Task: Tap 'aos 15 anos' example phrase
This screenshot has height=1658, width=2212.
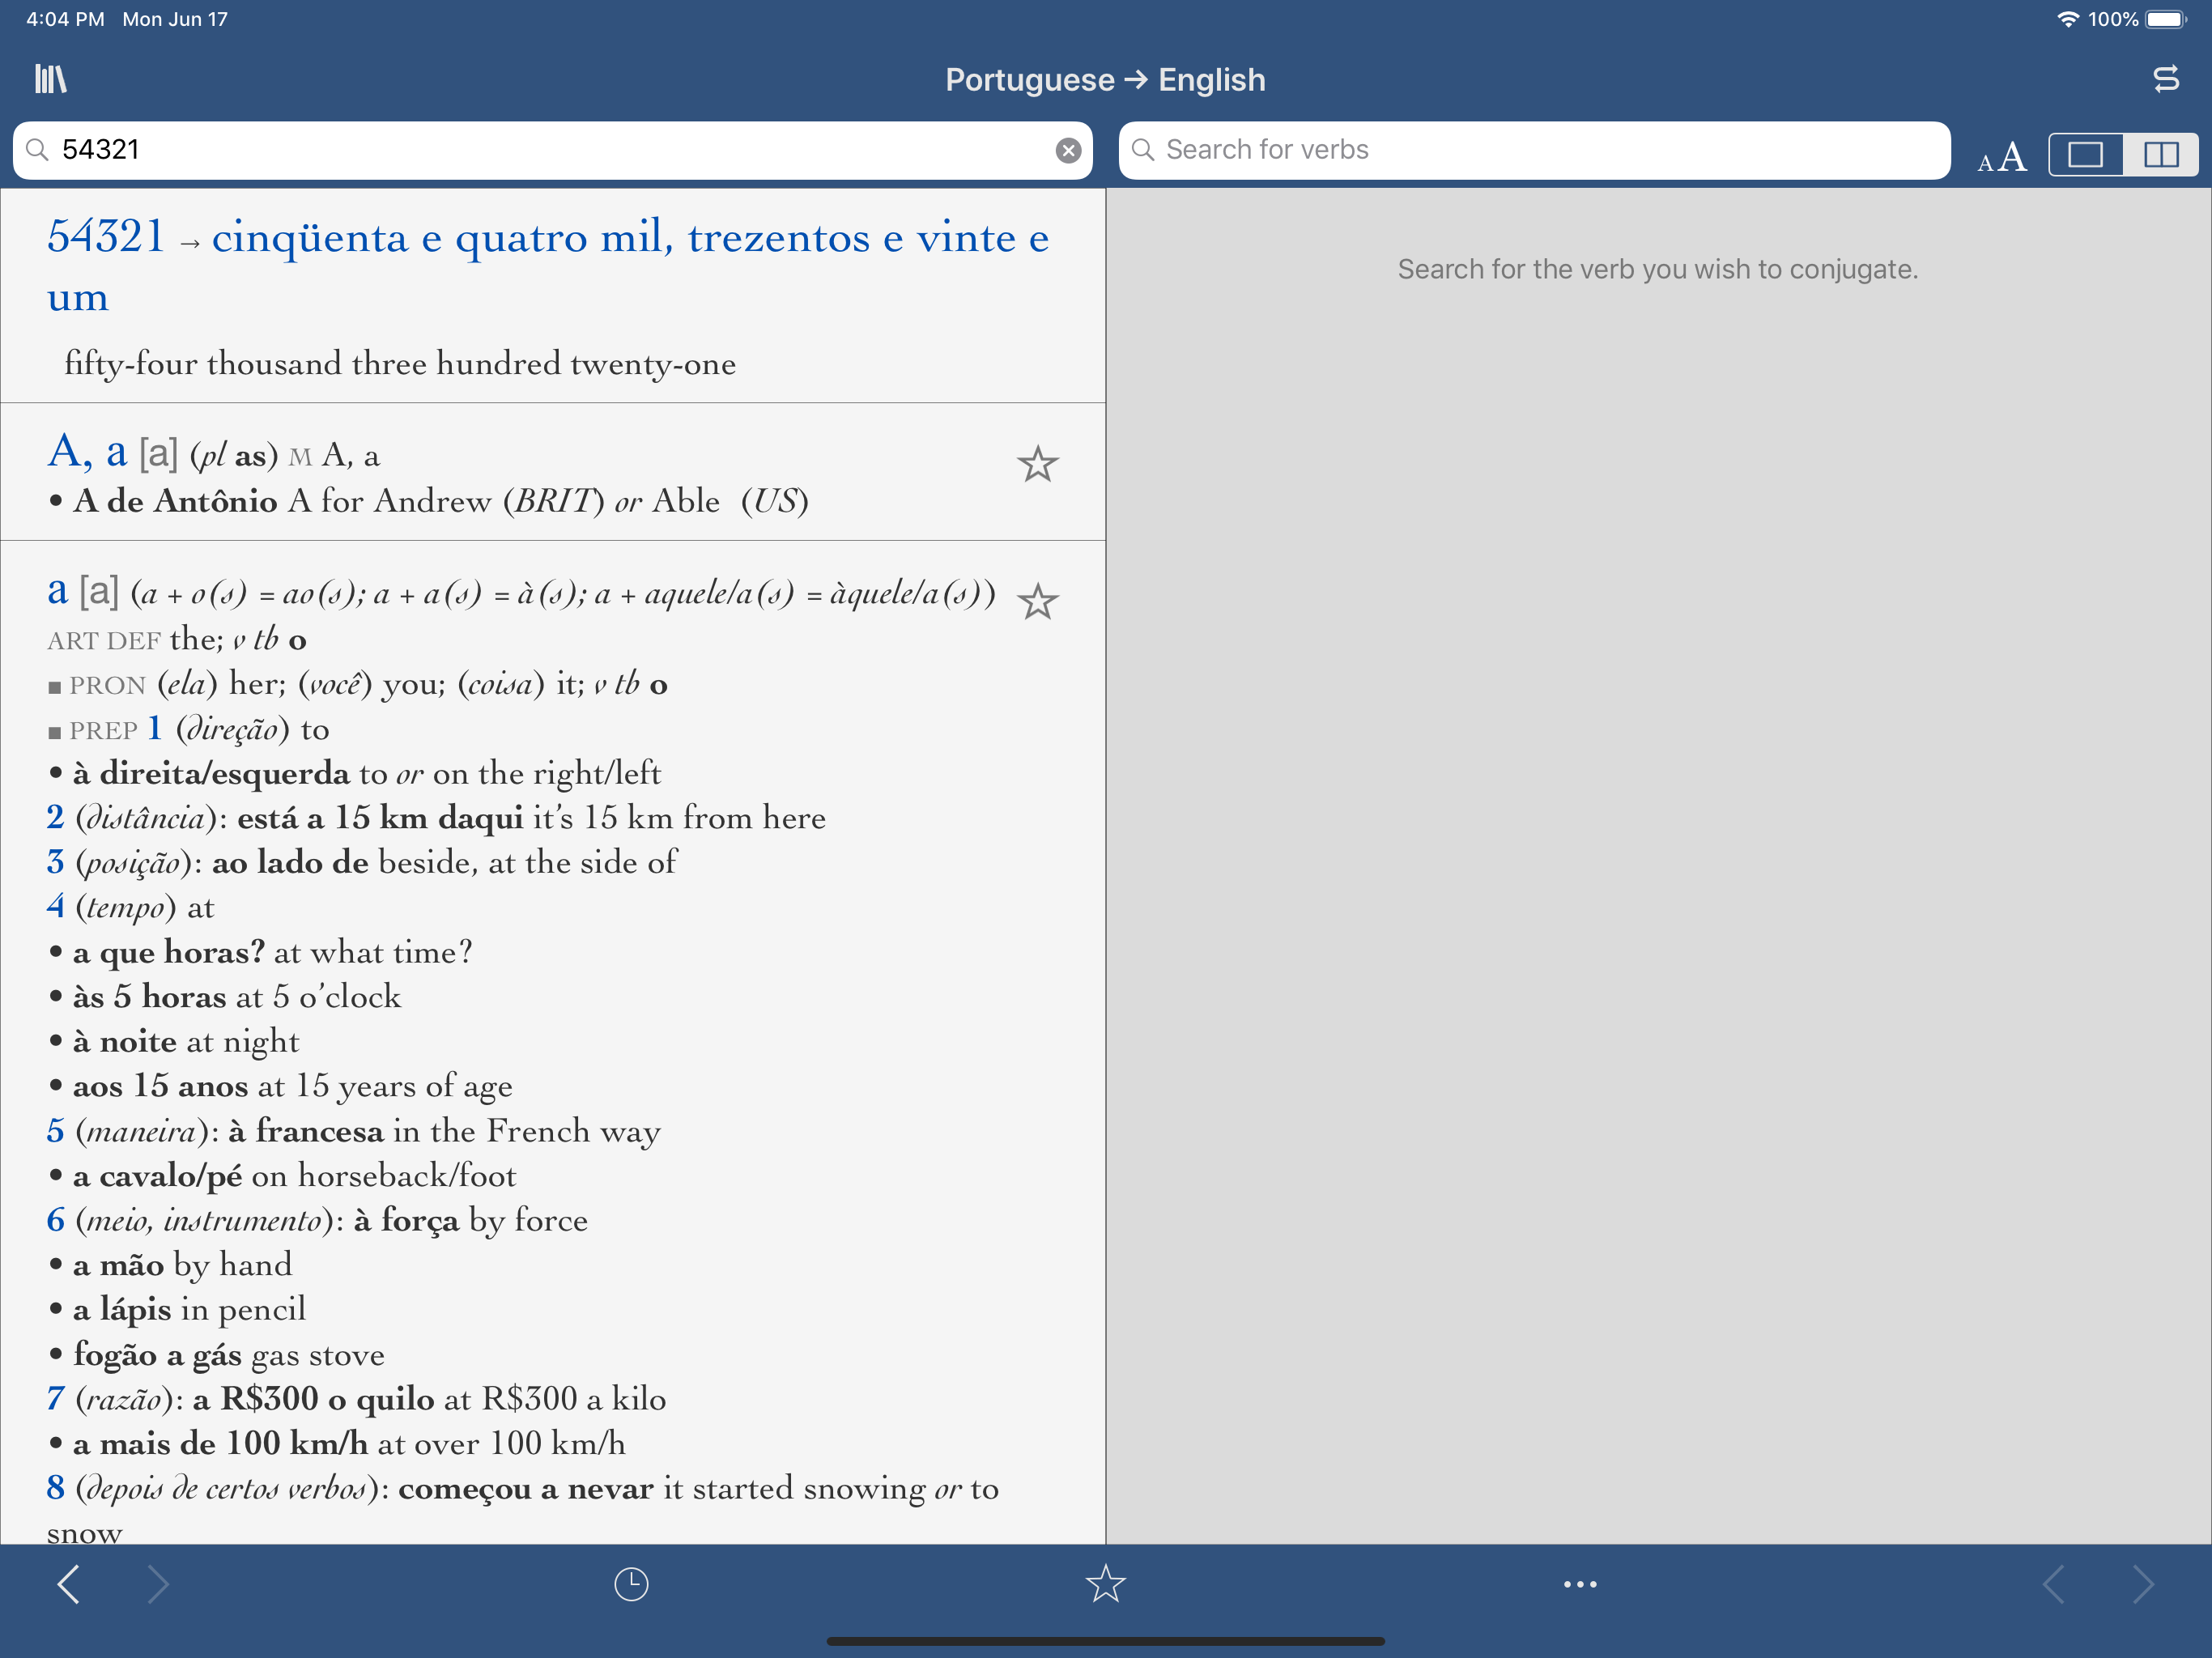Action: pyautogui.click(x=160, y=1086)
